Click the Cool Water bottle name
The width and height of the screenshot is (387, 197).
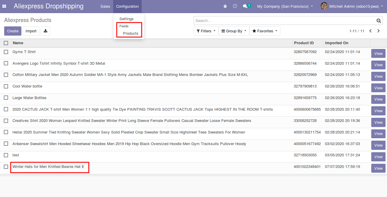tap(27, 86)
